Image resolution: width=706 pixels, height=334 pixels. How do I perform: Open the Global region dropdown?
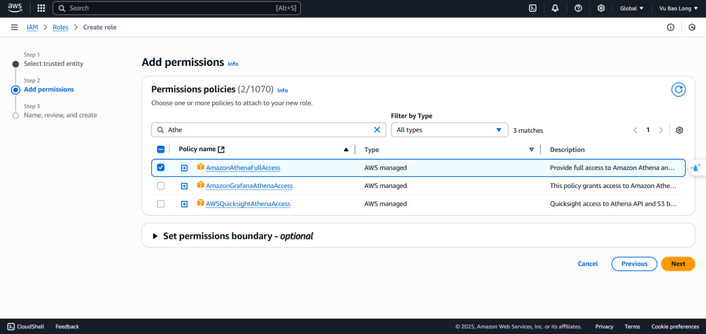coord(632,8)
